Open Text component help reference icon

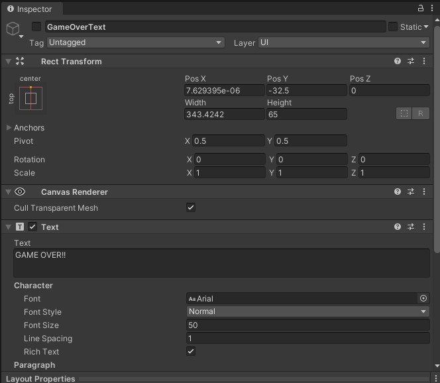pyautogui.click(x=398, y=227)
